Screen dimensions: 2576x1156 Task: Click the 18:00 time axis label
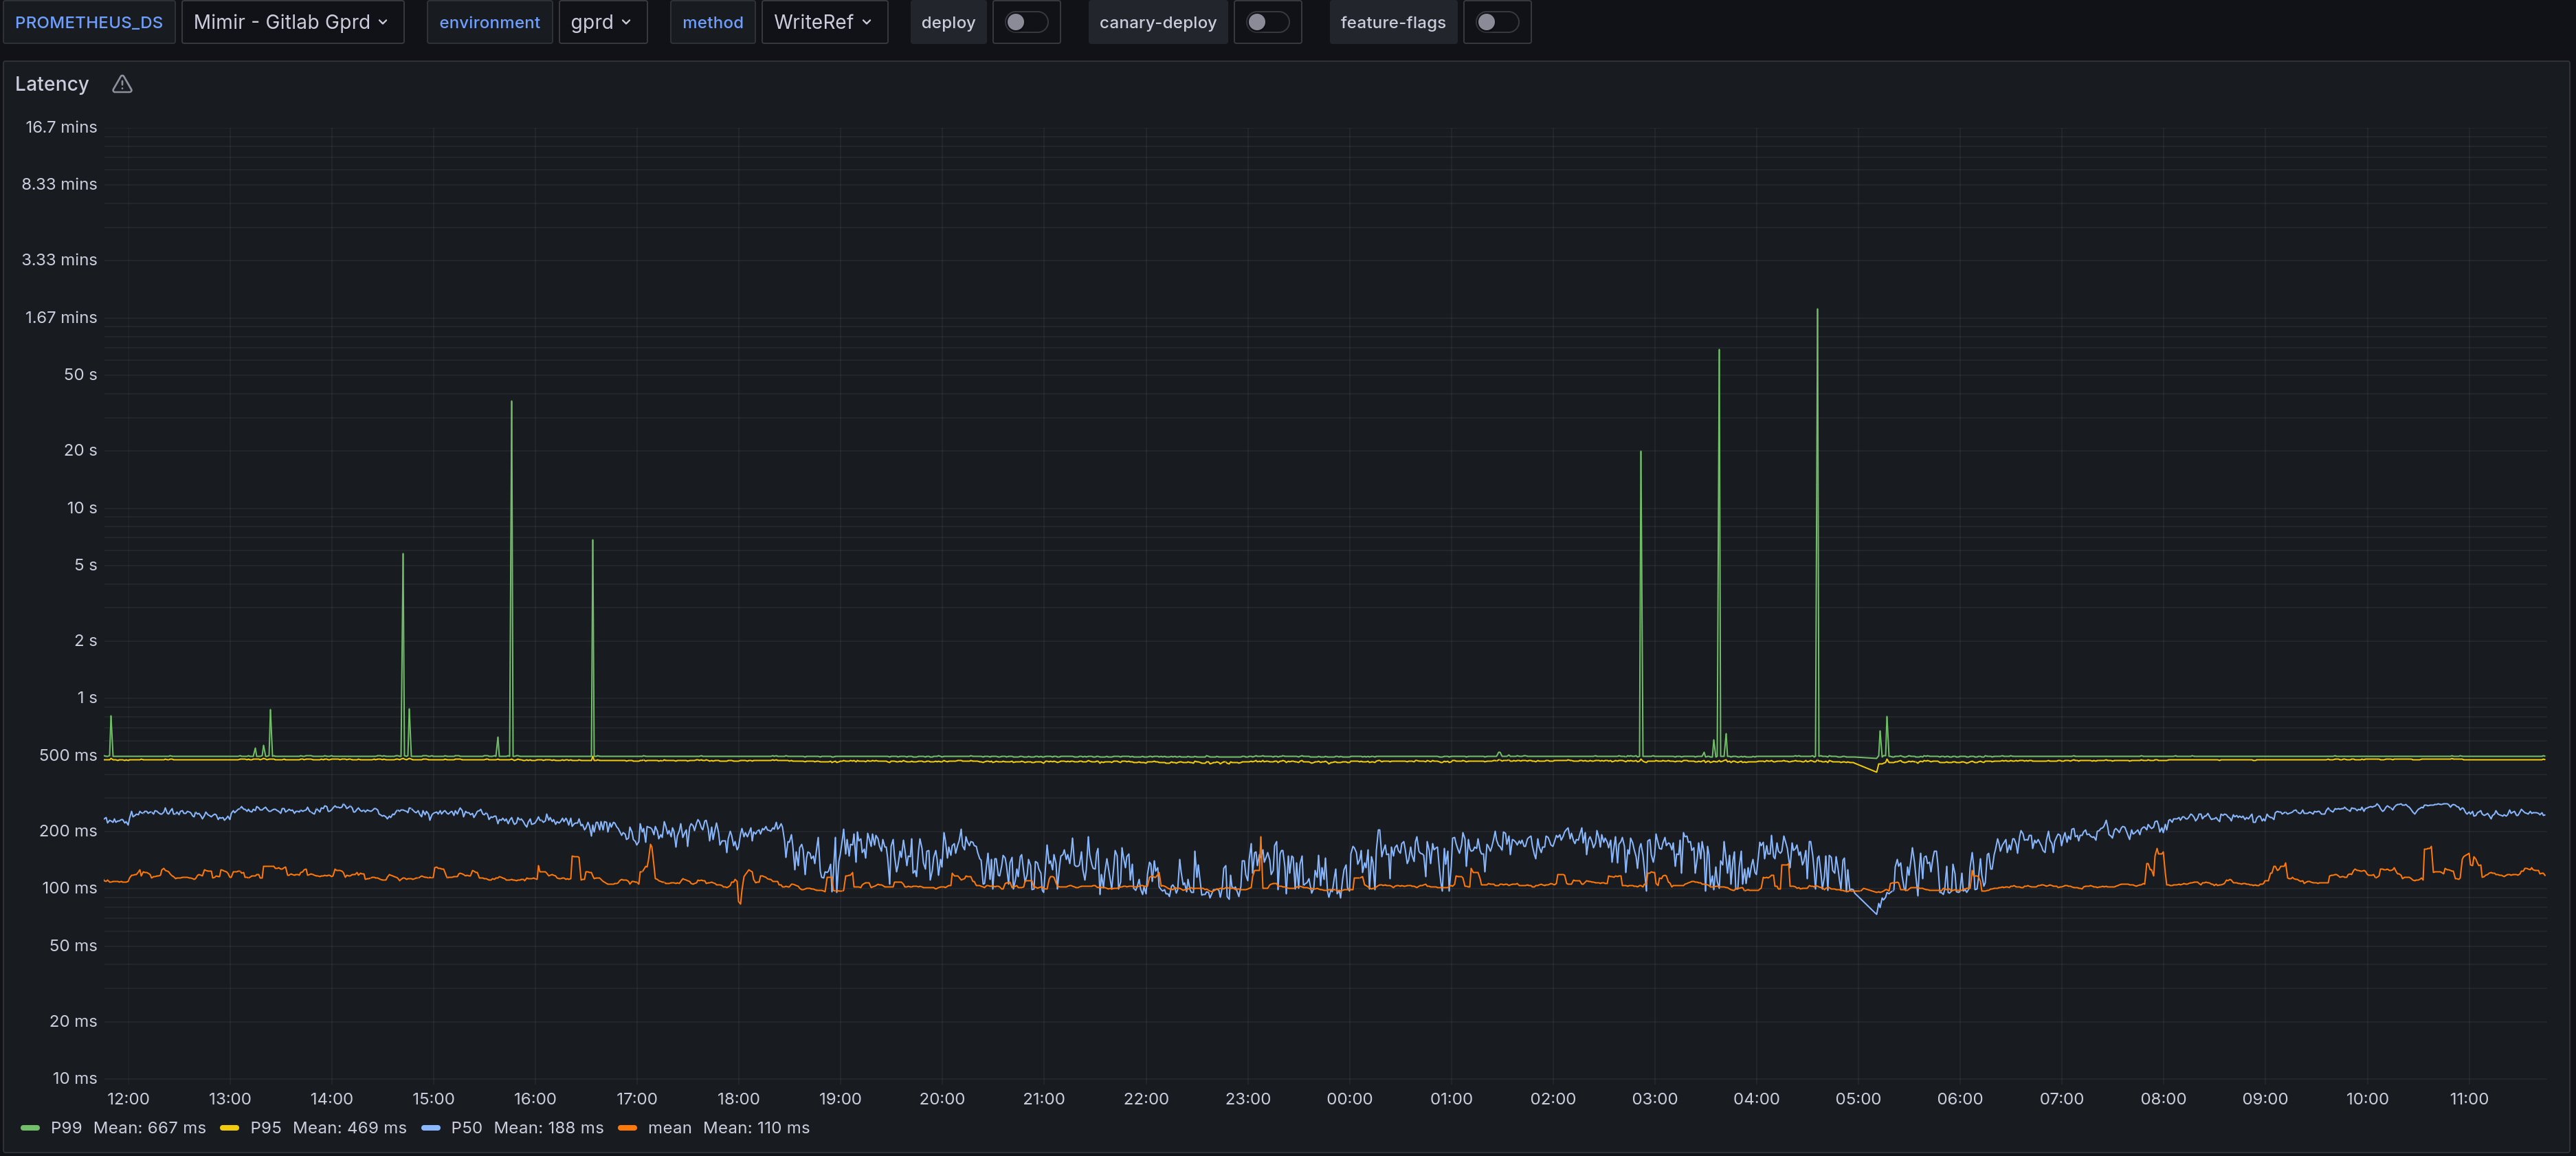tap(738, 1099)
